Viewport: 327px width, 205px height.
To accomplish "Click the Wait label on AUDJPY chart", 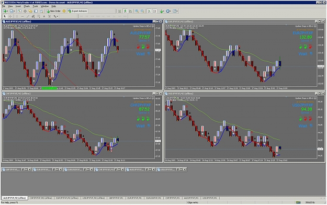I will point(140,54).
